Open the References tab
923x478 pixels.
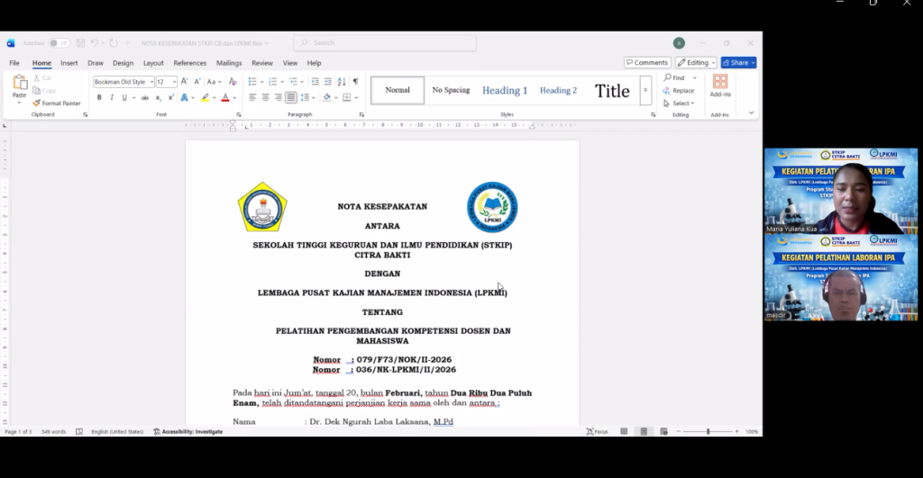(x=189, y=63)
